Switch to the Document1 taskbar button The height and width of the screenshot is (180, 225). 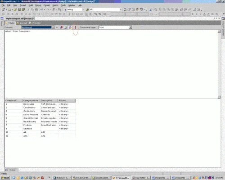point(161,178)
